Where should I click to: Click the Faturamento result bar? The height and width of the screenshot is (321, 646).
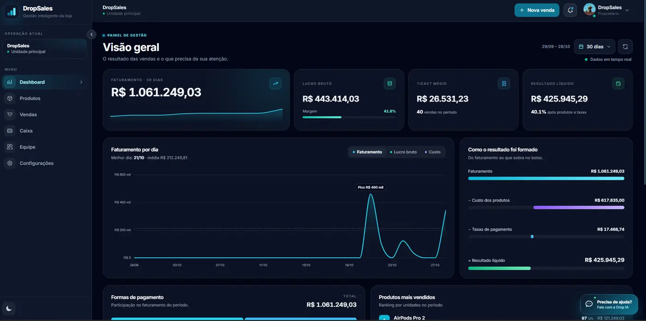coord(546,178)
